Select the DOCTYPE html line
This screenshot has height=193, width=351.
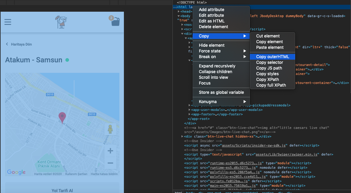(192, 2)
